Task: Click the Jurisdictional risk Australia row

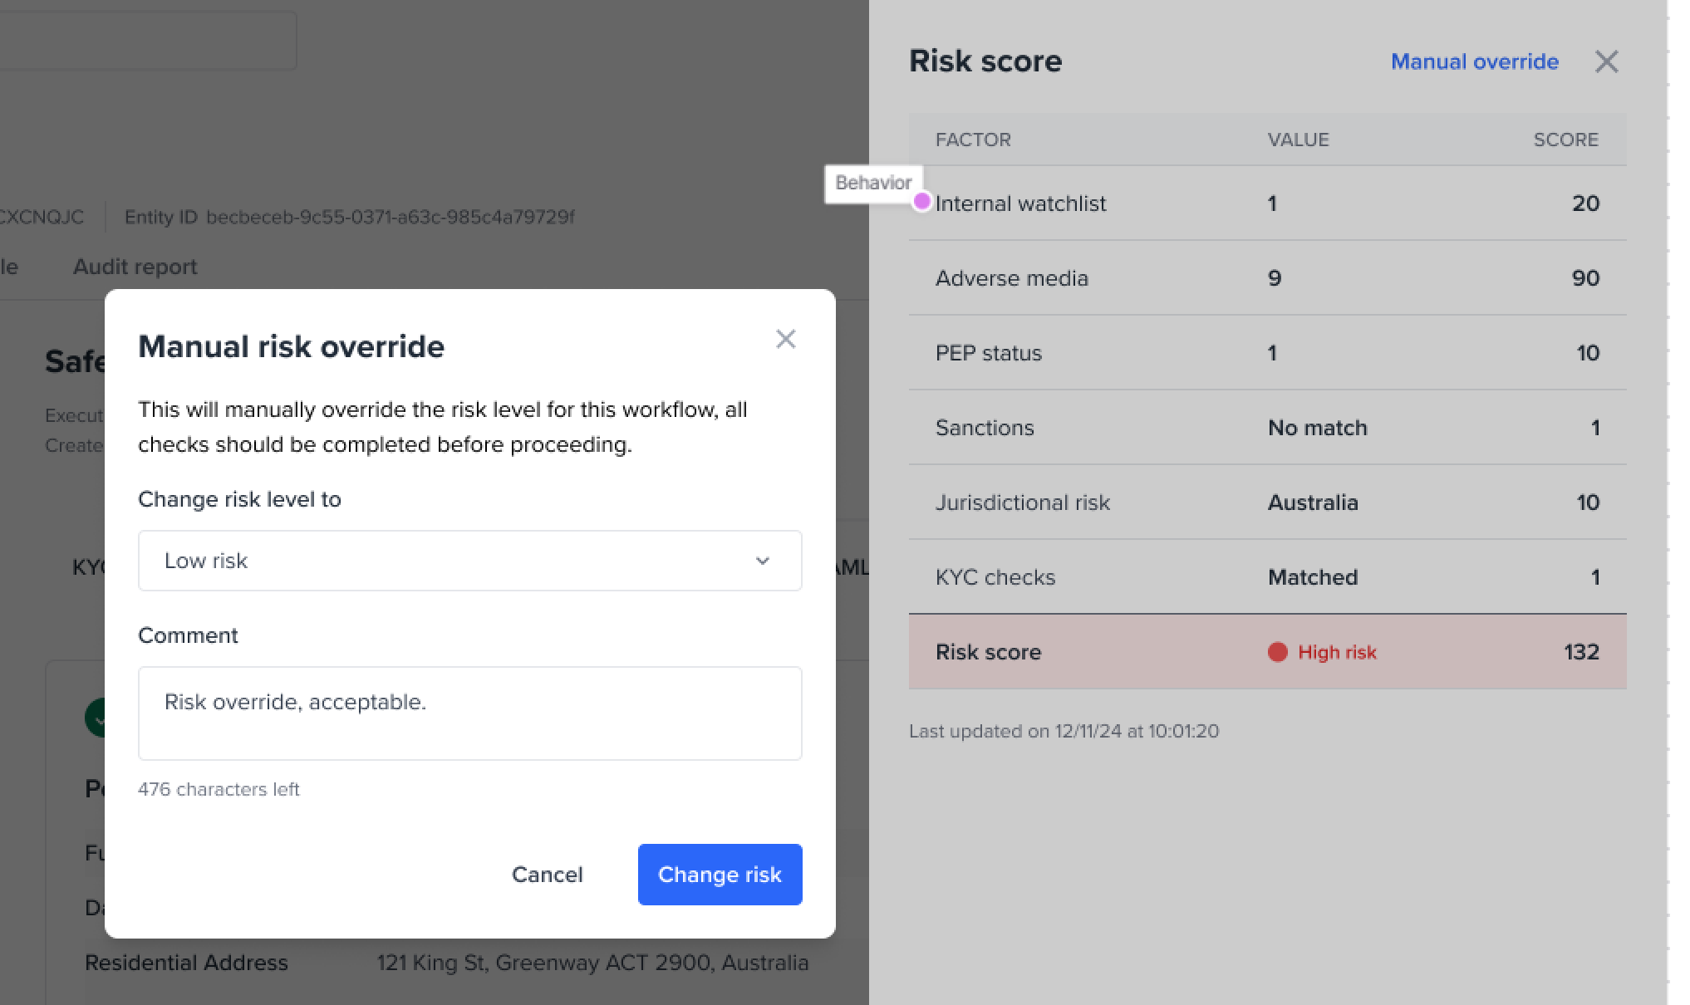Action: tap(1267, 502)
